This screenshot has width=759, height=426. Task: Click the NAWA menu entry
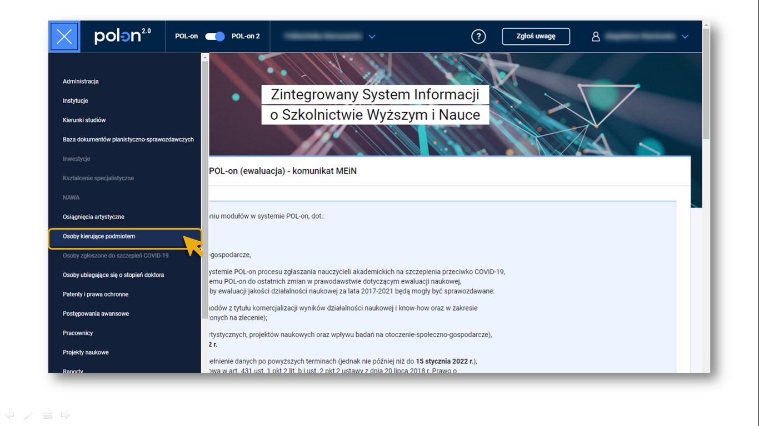(x=71, y=197)
